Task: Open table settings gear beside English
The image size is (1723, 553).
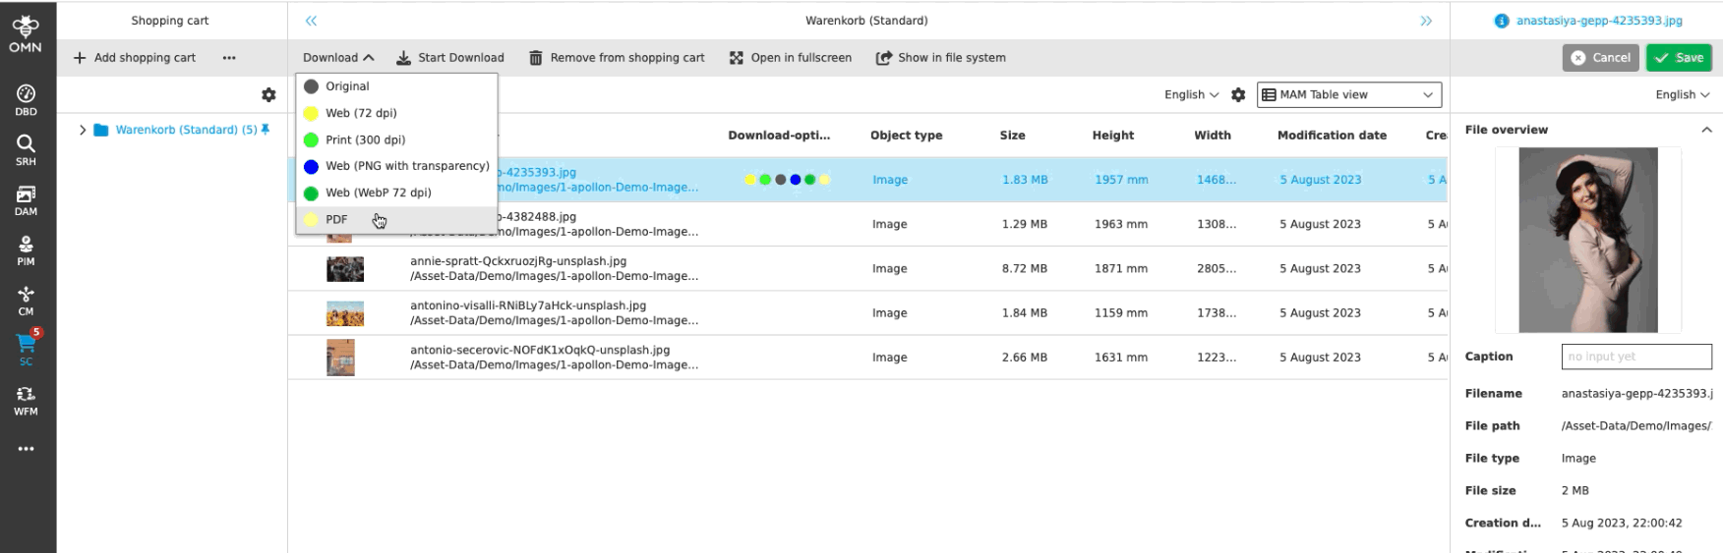Action: click(x=1238, y=95)
